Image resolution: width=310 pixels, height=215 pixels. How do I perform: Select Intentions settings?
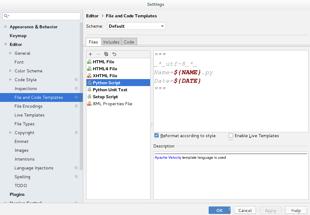pyautogui.click(x=25, y=159)
